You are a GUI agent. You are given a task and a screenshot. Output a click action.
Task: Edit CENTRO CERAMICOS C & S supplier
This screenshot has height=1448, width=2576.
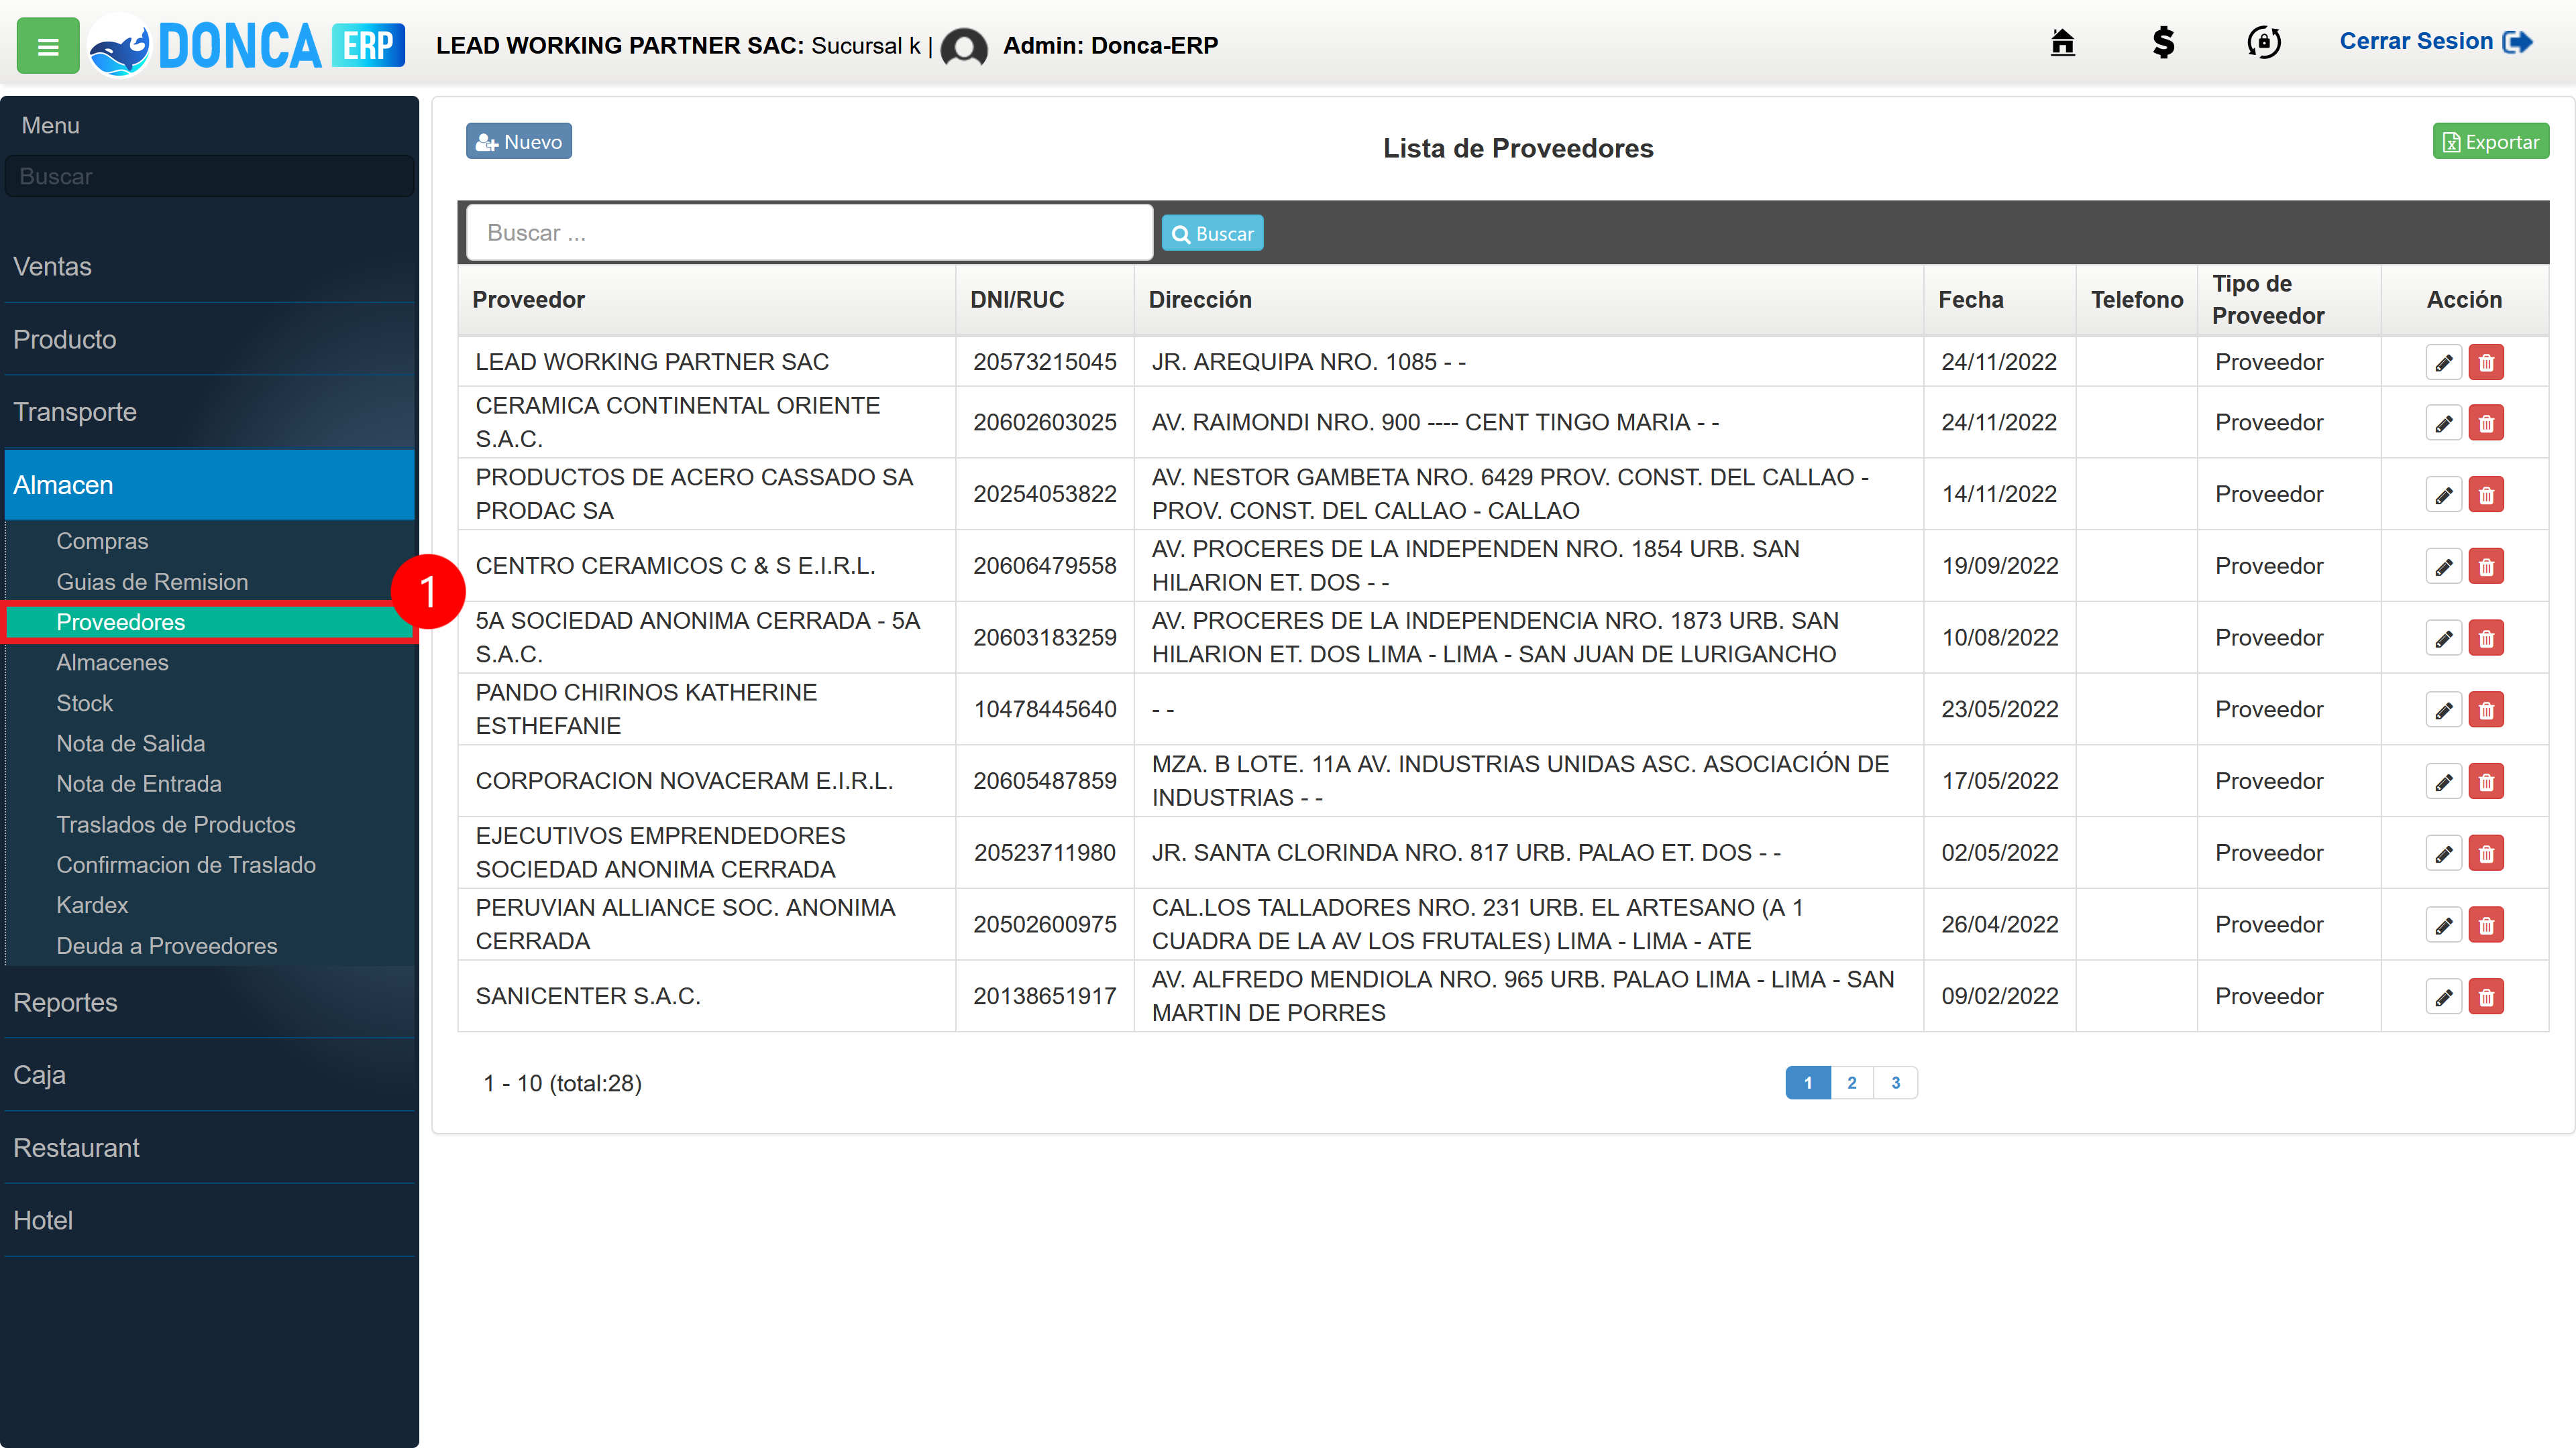pos(2444,568)
